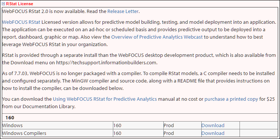Download the Windows release
This screenshot has width=280, height=139.
click(213, 125)
